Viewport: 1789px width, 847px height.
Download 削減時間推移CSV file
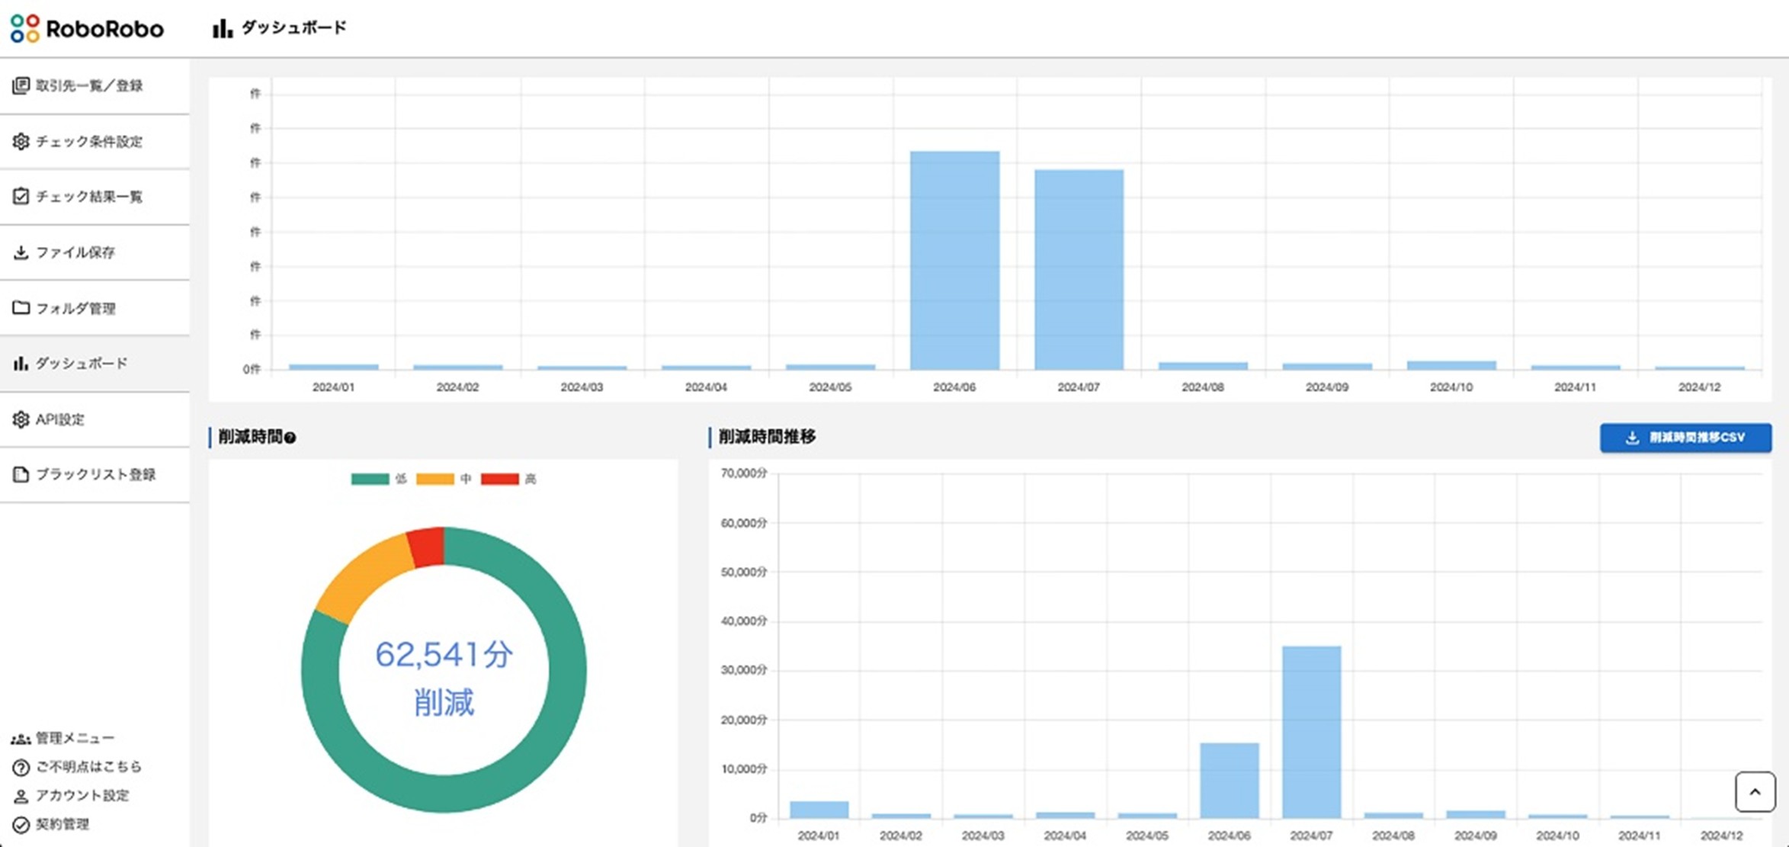coord(1685,438)
